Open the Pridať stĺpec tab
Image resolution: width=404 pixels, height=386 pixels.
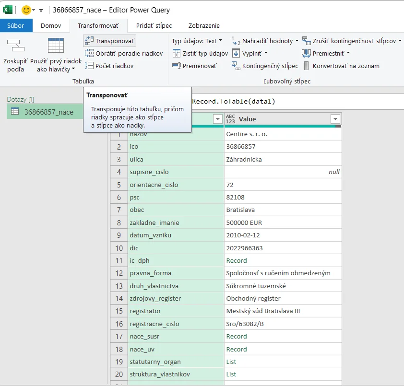[154, 25]
